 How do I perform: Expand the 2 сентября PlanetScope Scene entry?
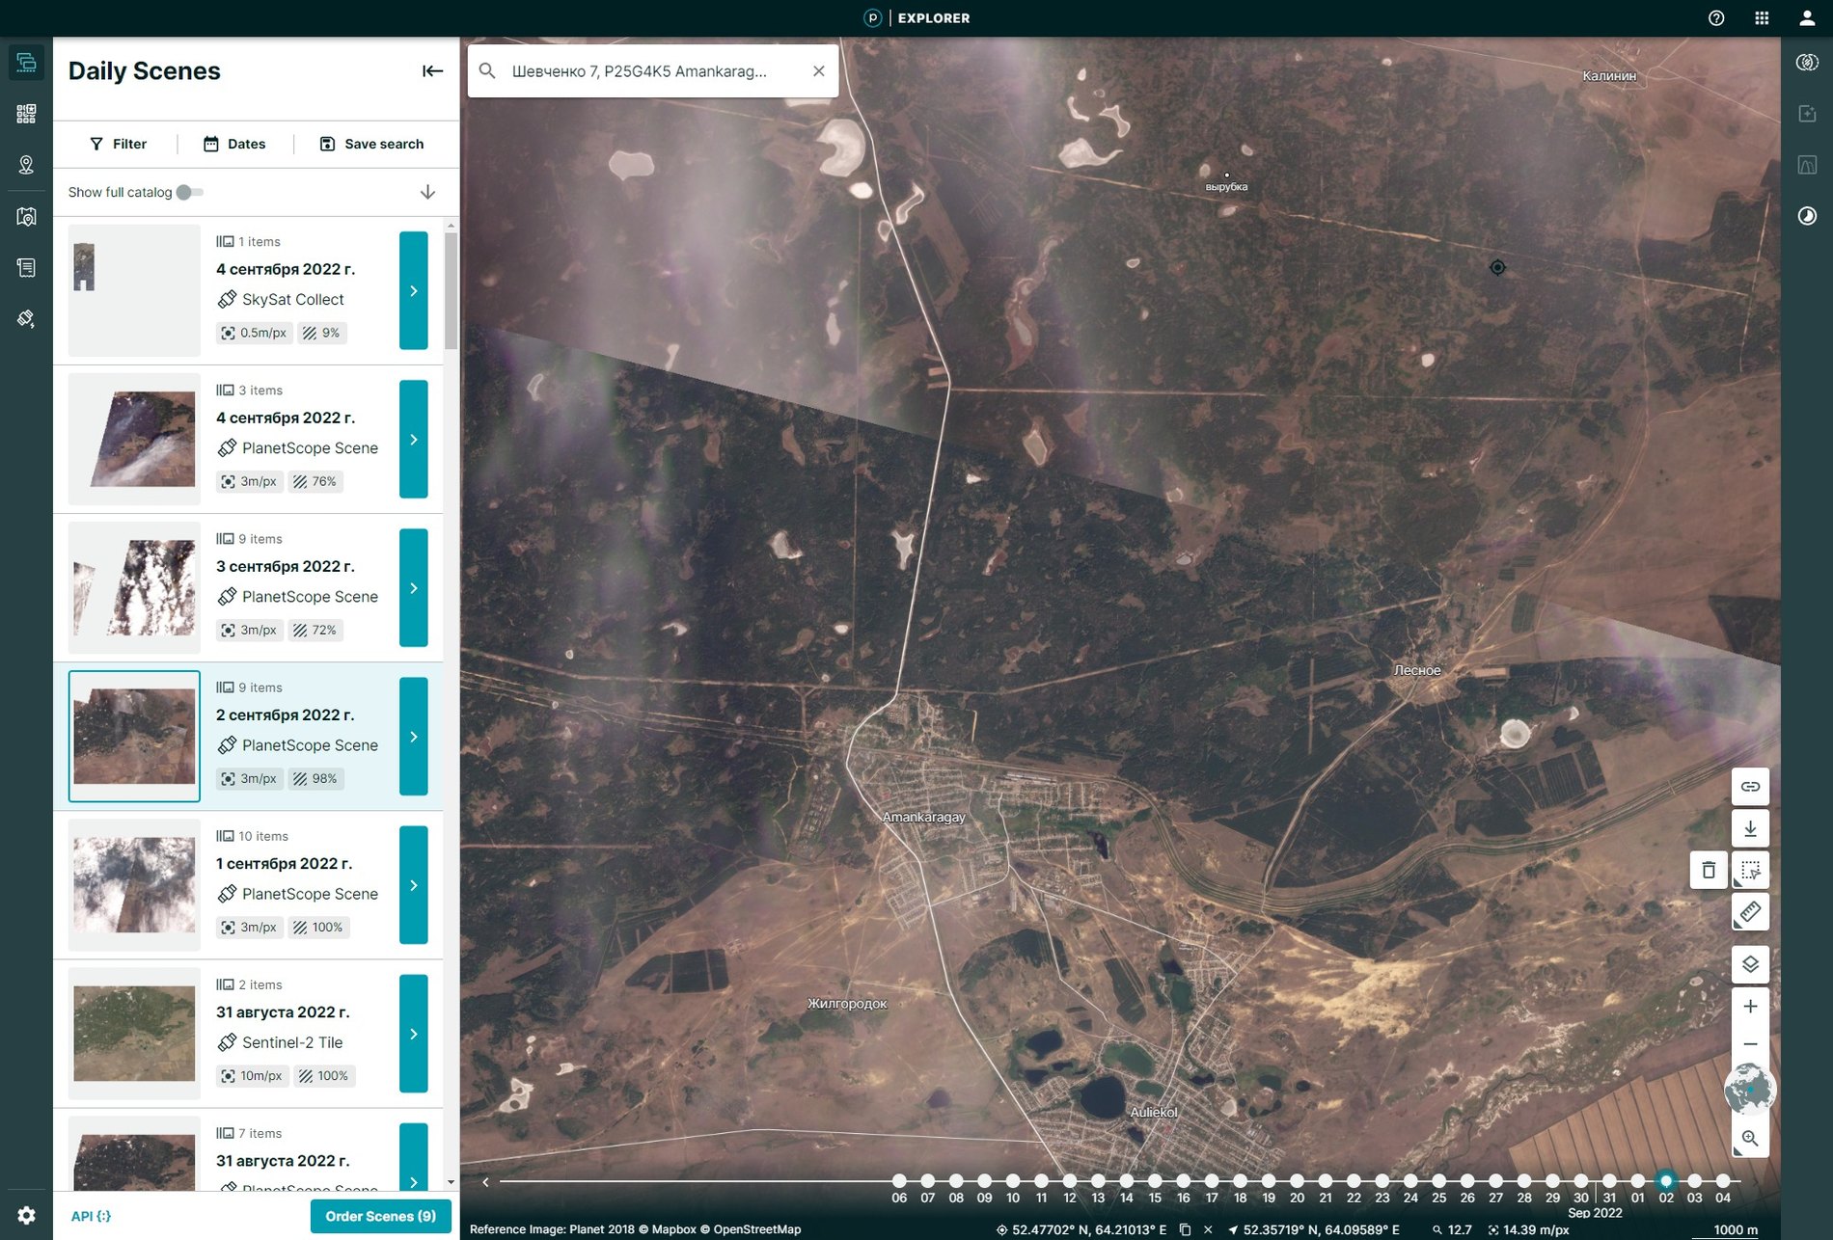[x=414, y=737]
